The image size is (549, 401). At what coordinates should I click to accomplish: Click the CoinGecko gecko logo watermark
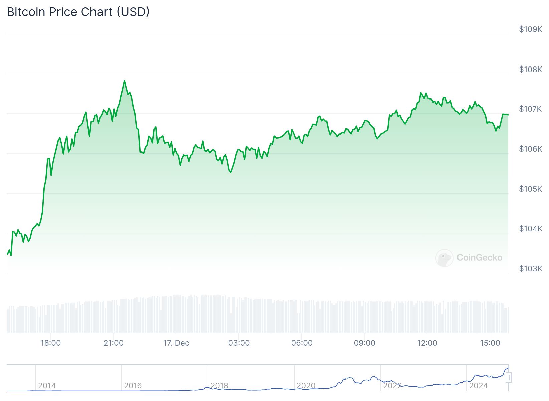pyautogui.click(x=444, y=258)
